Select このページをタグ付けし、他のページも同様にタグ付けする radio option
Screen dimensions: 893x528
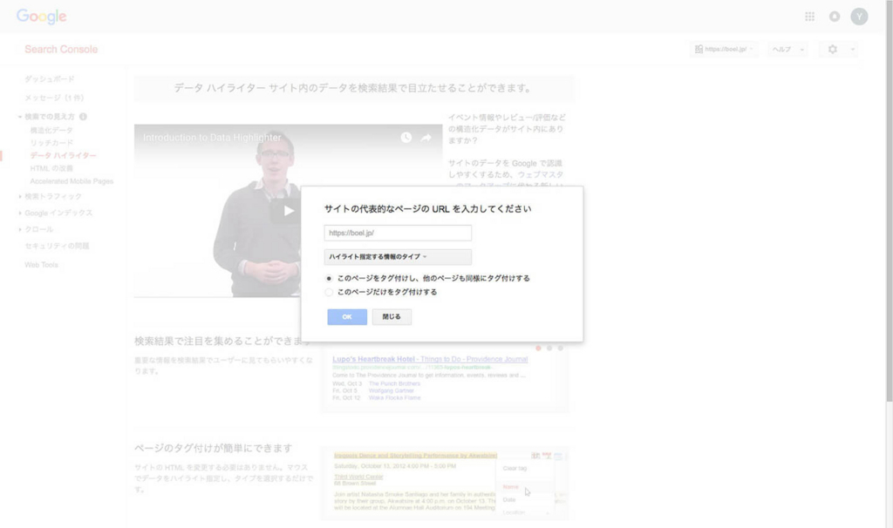[329, 278]
